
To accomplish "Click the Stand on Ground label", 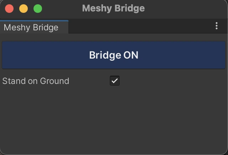I will pyautogui.click(x=36, y=81).
